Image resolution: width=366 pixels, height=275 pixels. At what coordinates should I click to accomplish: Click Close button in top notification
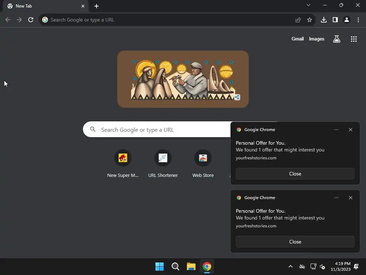(x=295, y=174)
